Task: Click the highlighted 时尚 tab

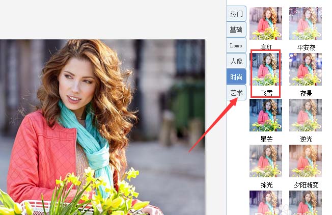Action: [x=236, y=77]
